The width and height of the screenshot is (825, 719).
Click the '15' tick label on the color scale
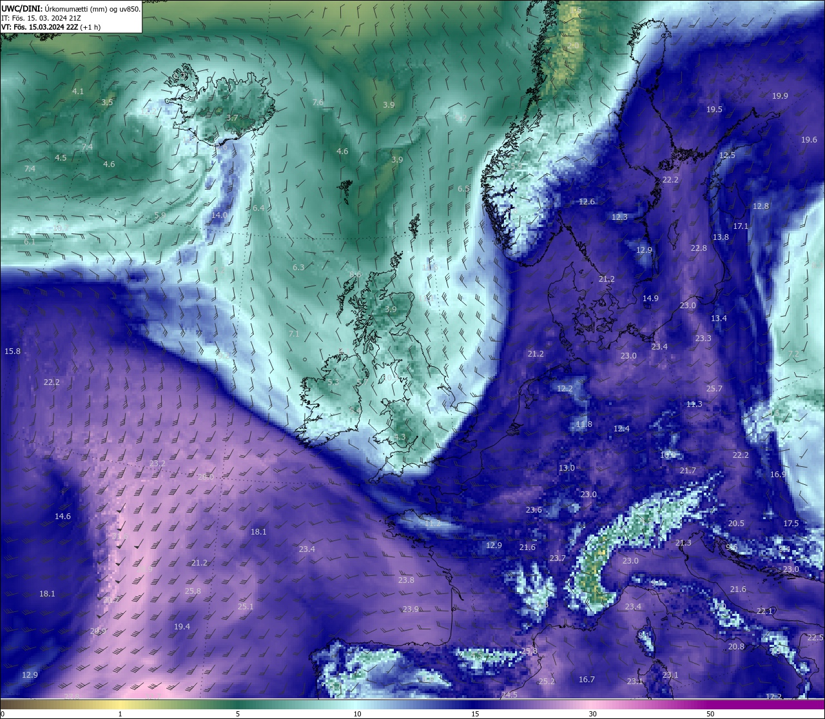point(475,714)
